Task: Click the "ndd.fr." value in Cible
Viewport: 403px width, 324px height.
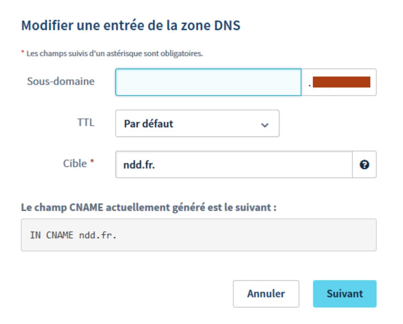Action: (139, 165)
